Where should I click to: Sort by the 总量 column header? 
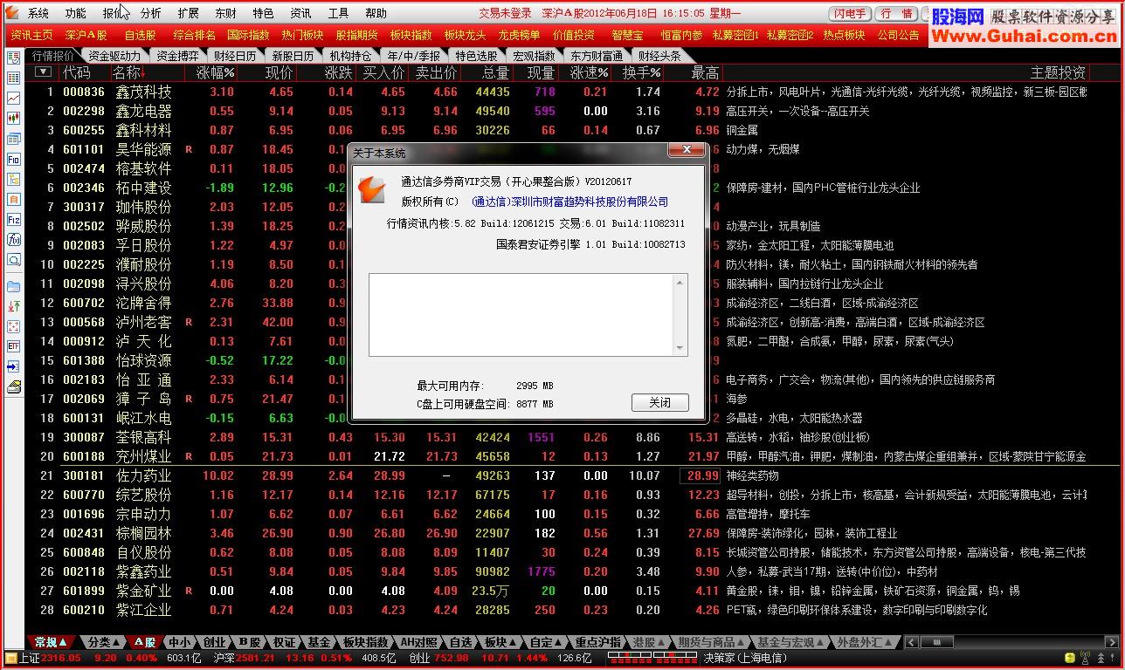tap(495, 72)
